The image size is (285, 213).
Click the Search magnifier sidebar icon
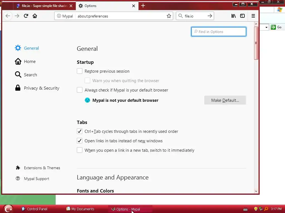(x=18, y=75)
